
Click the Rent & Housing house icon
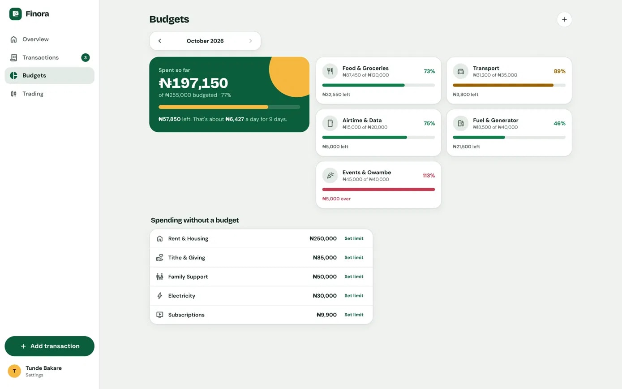pos(160,238)
